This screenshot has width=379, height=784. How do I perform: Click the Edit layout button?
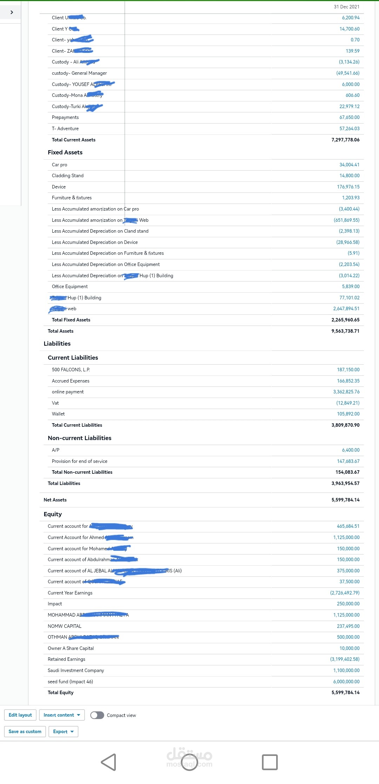coord(20,715)
